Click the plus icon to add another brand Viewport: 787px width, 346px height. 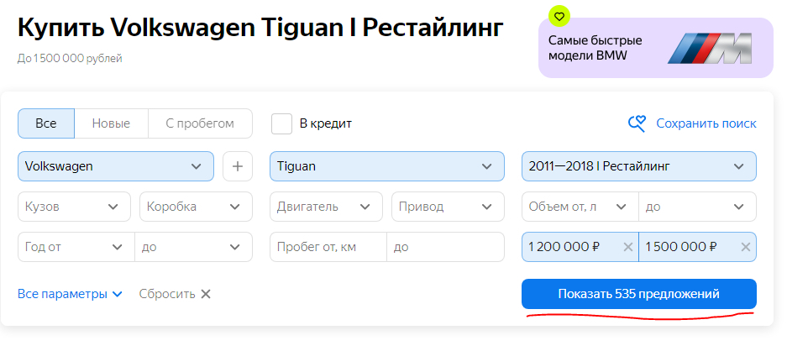pos(237,166)
